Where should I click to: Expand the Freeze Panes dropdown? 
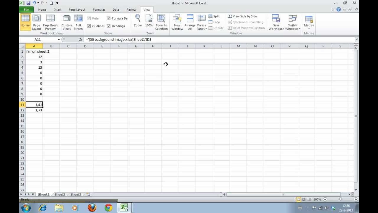point(202,29)
